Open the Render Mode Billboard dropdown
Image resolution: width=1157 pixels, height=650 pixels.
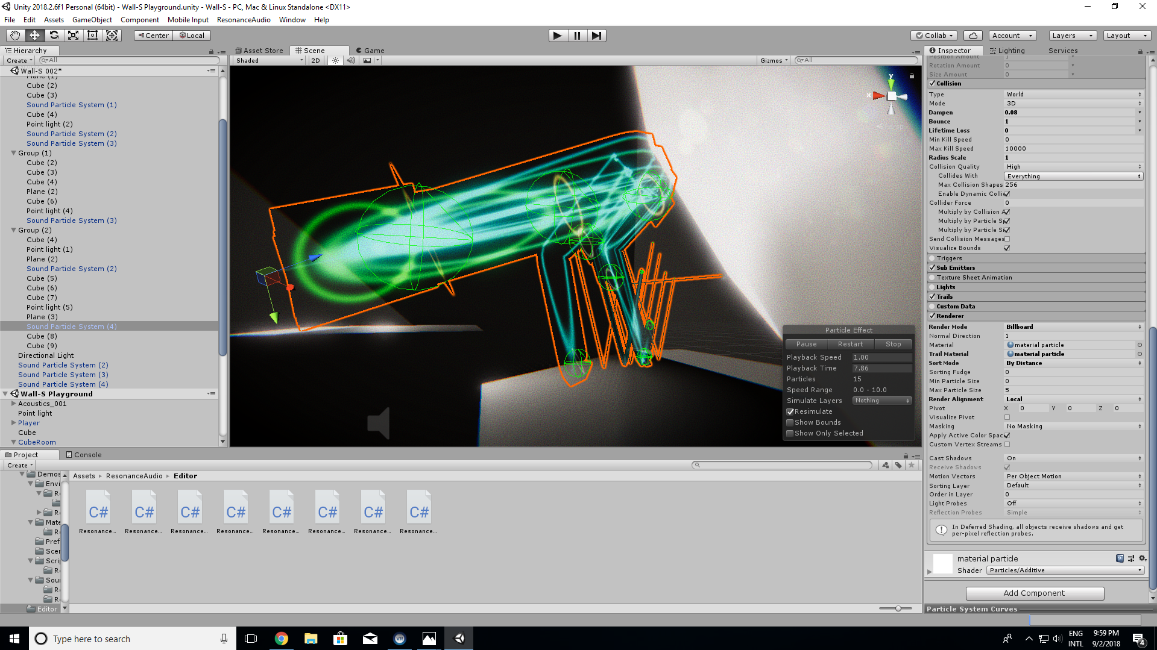[1073, 327]
